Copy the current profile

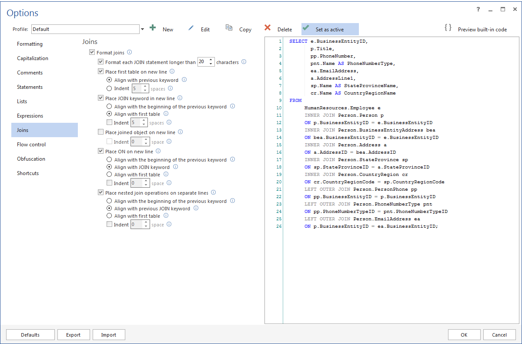click(229, 27)
